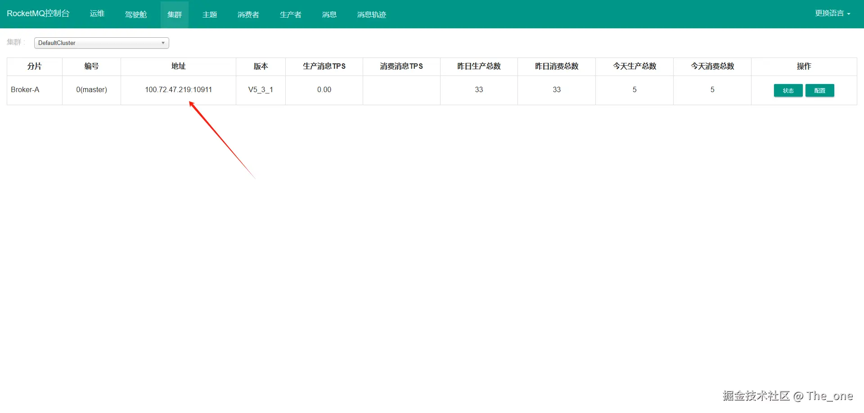Open the 消息 tab
The width and height of the screenshot is (864, 413).
pos(329,14)
